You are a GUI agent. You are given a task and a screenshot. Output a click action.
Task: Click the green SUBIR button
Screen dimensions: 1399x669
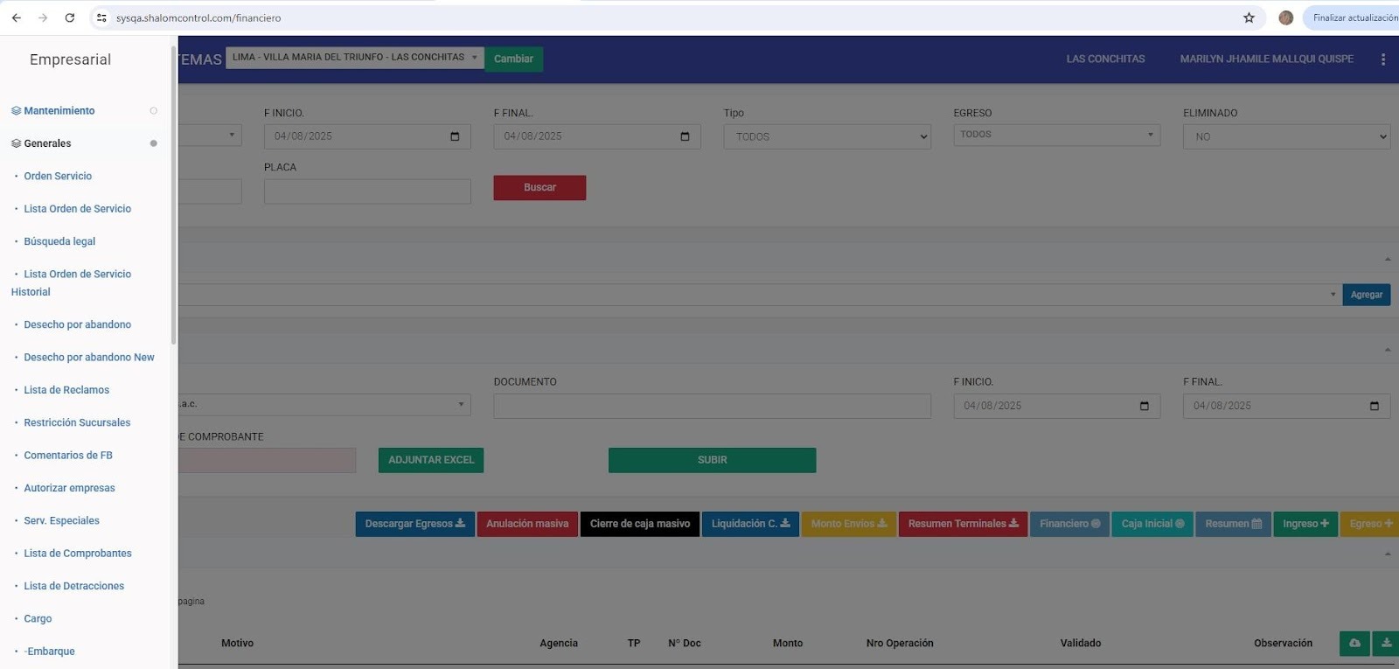[712, 460]
